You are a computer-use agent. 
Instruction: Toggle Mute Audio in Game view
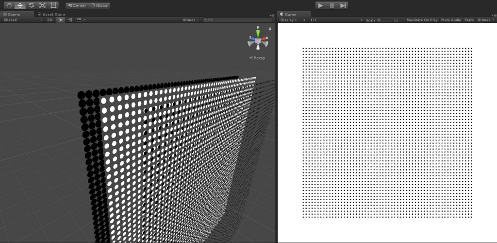[451, 20]
